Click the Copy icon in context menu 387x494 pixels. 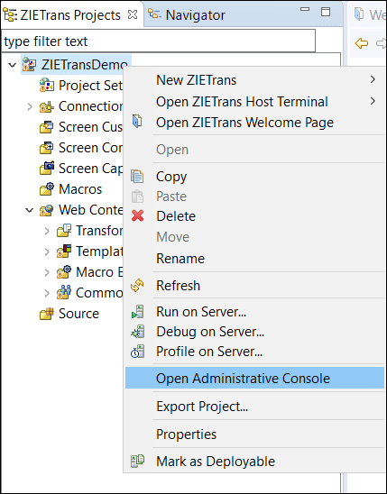click(137, 177)
